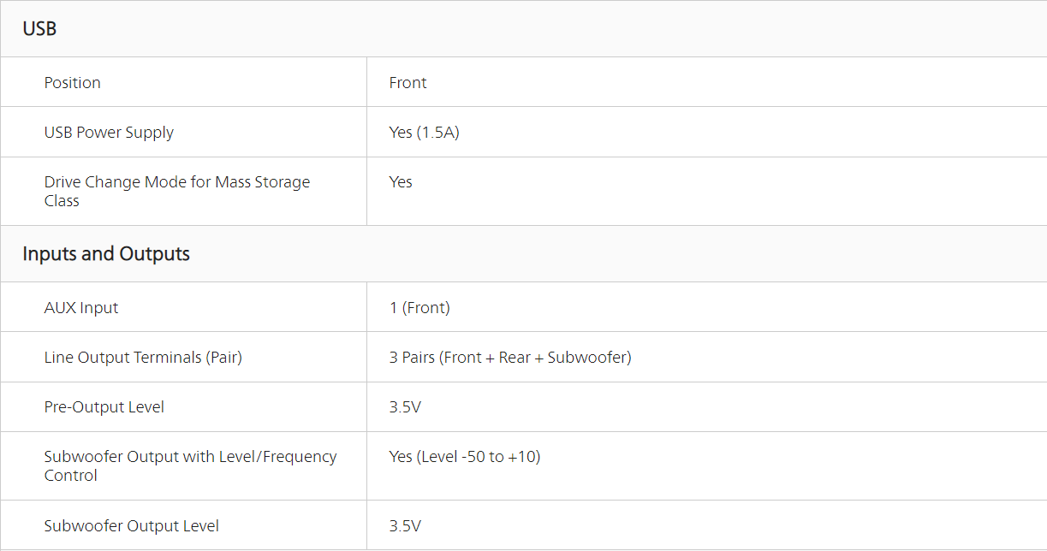This screenshot has width=1047, height=551.
Task: Click the Subwoofer Output Level label
Action: click(132, 526)
